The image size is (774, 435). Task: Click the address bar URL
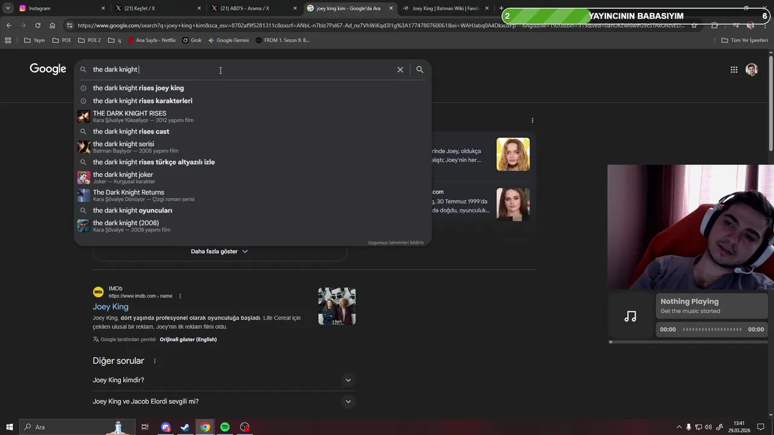pos(381,25)
